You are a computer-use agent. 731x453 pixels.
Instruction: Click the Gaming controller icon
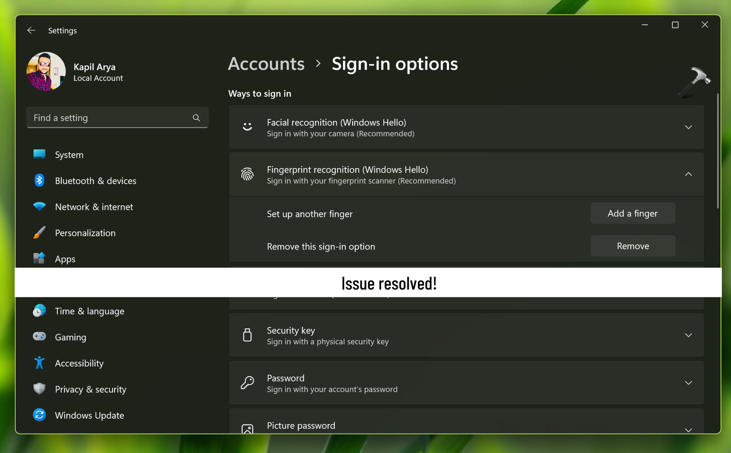coord(39,337)
